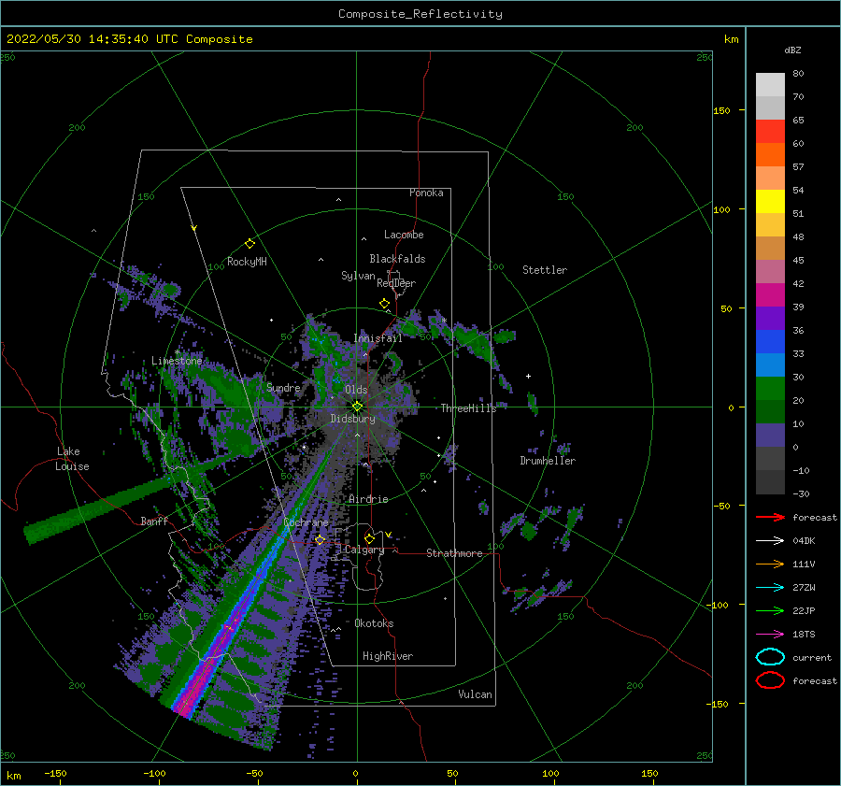The width and height of the screenshot is (841, 786).
Task: Click the magenta 18TS arrow icon
Action: [770, 635]
